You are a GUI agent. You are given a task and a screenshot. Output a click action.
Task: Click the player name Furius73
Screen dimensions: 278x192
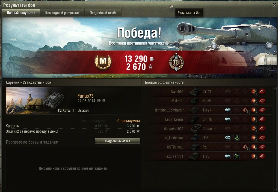pyautogui.click(x=85, y=96)
